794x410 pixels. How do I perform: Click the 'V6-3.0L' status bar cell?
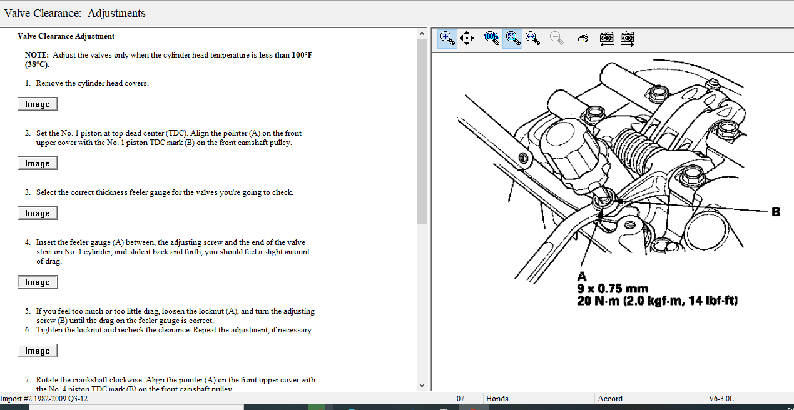(x=749, y=398)
